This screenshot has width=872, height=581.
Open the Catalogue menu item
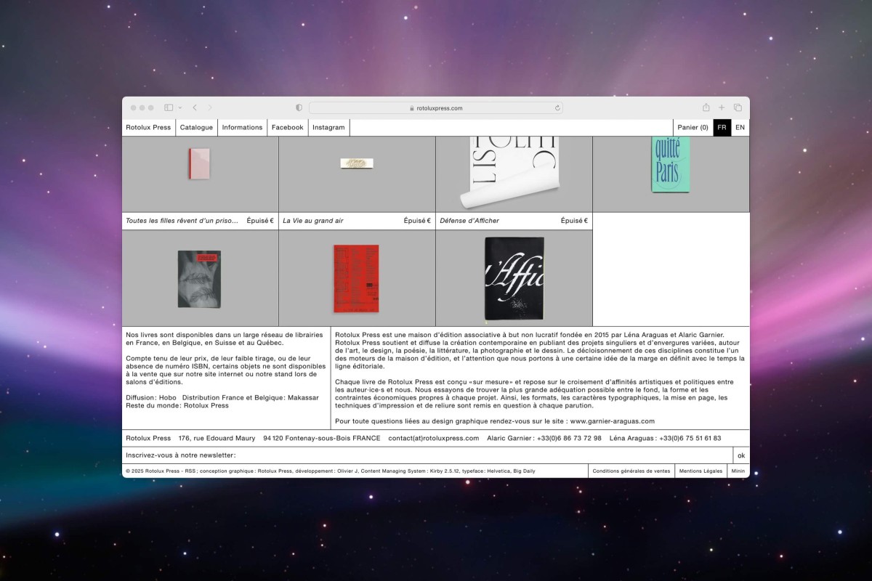click(x=196, y=128)
